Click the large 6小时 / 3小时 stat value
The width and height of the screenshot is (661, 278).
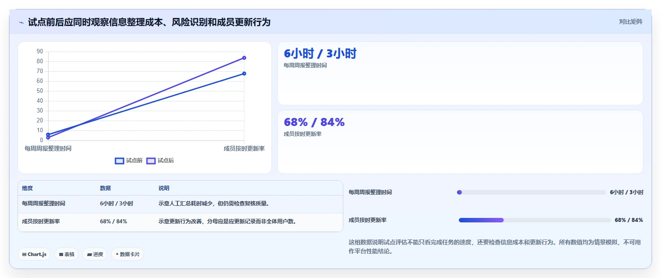(320, 53)
